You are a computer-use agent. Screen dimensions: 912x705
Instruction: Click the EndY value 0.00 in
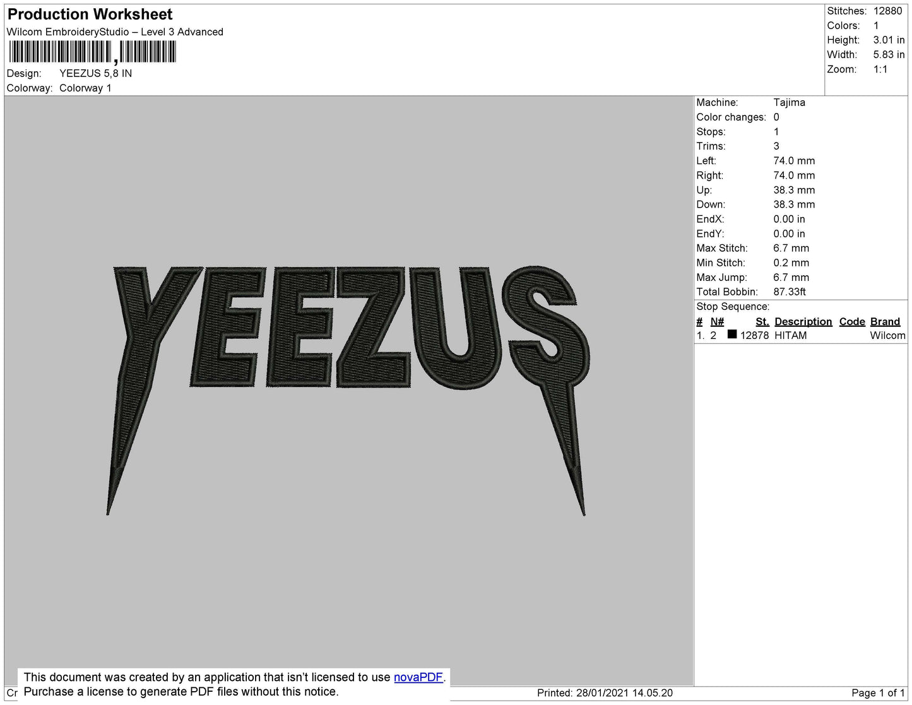click(789, 234)
